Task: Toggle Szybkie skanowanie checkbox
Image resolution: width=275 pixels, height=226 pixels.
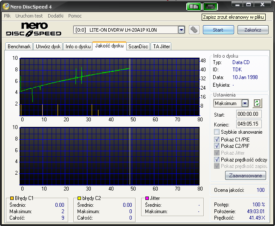Action: 217,132
